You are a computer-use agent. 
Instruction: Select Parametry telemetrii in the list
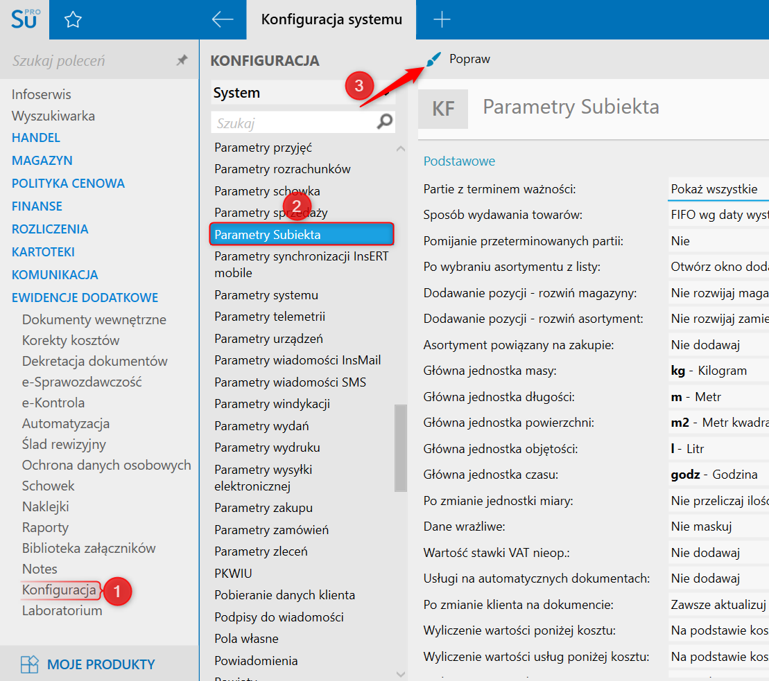pyautogui.click(x=270, y=317)
